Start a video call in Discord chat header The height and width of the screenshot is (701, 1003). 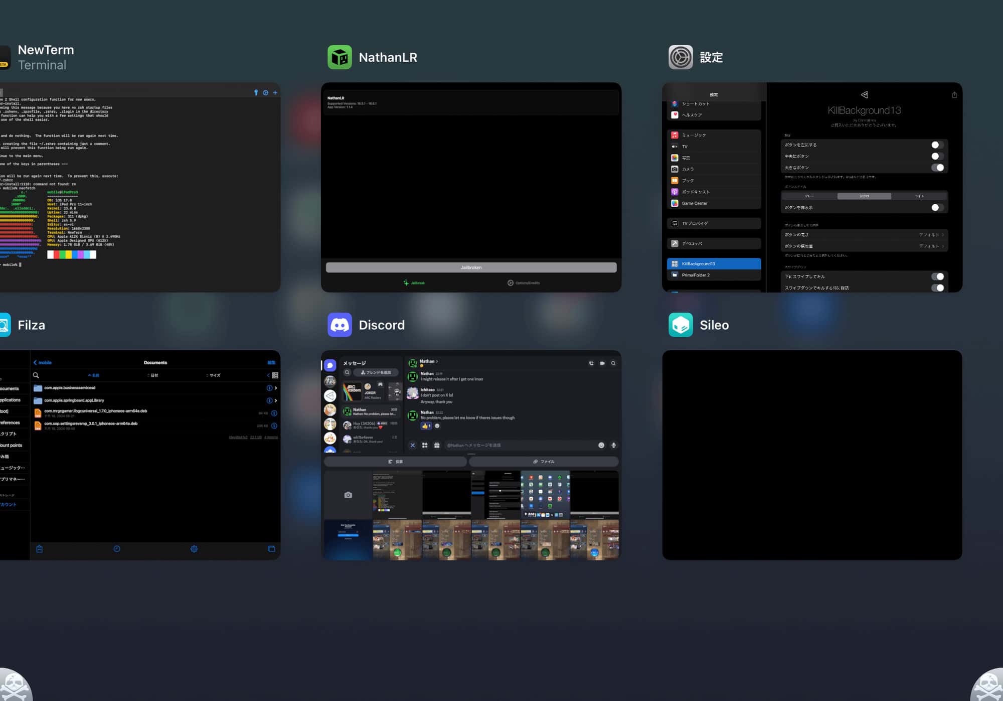pyautogui.click(x=602, y=363)
